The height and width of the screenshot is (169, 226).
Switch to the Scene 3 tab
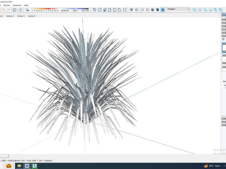(10, 16)
